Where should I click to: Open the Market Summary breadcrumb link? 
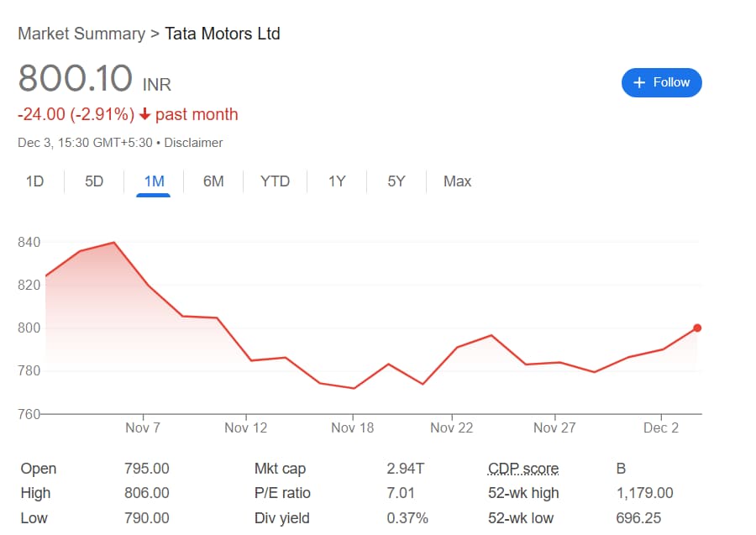[x=81, y=34]
